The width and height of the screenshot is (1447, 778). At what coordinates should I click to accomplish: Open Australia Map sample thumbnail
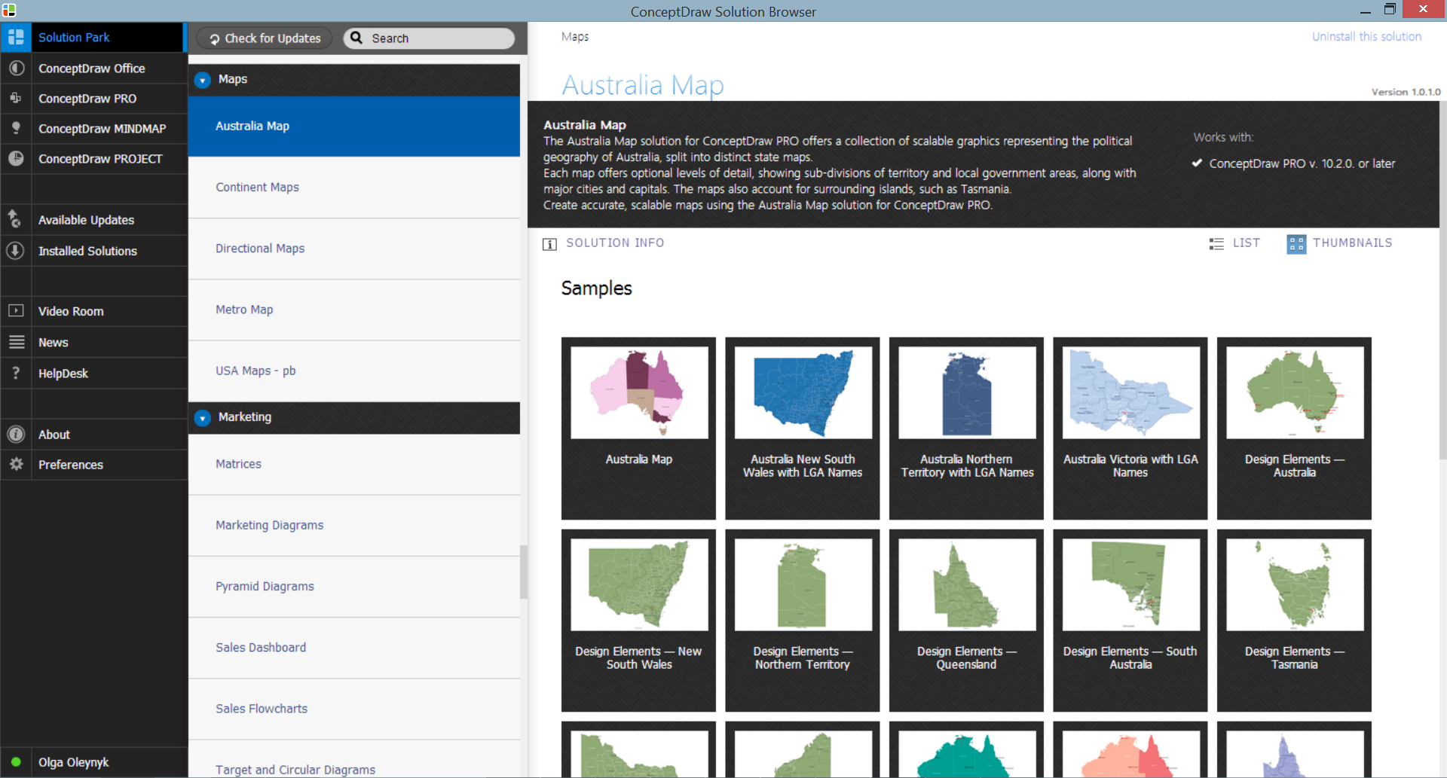click(638, 428)
